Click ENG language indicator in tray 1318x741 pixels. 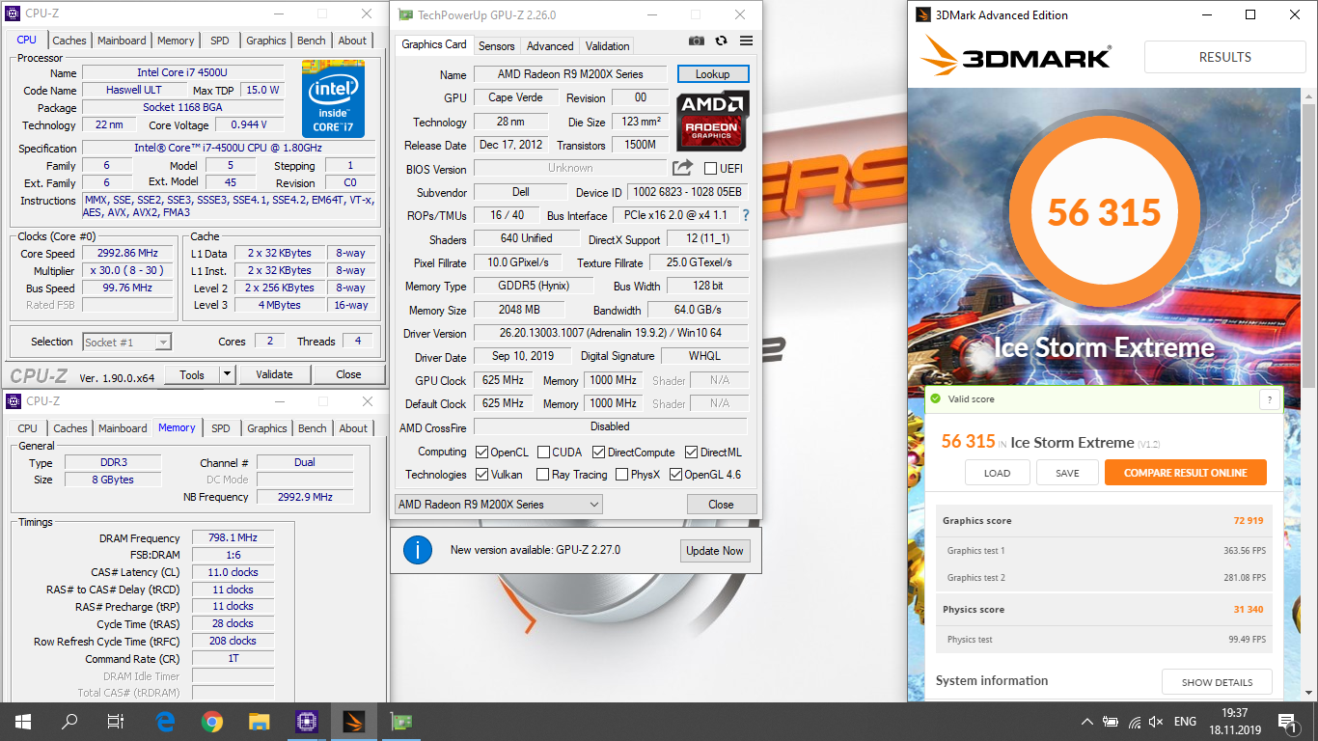(x=1185, y=722)
